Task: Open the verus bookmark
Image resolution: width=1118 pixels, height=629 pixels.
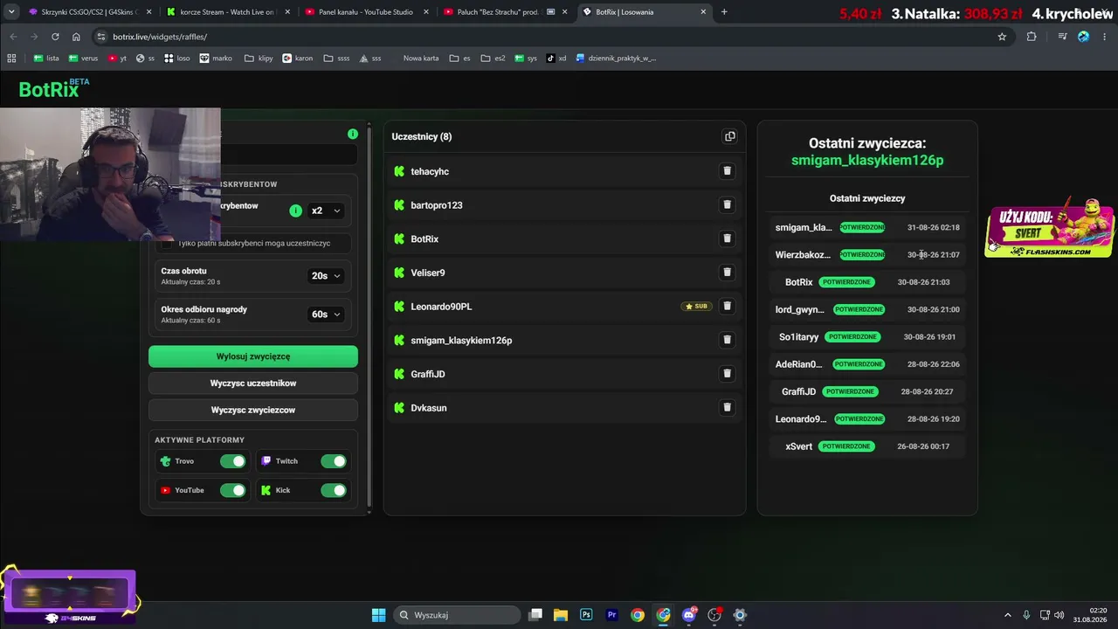Action: point(84,59)
